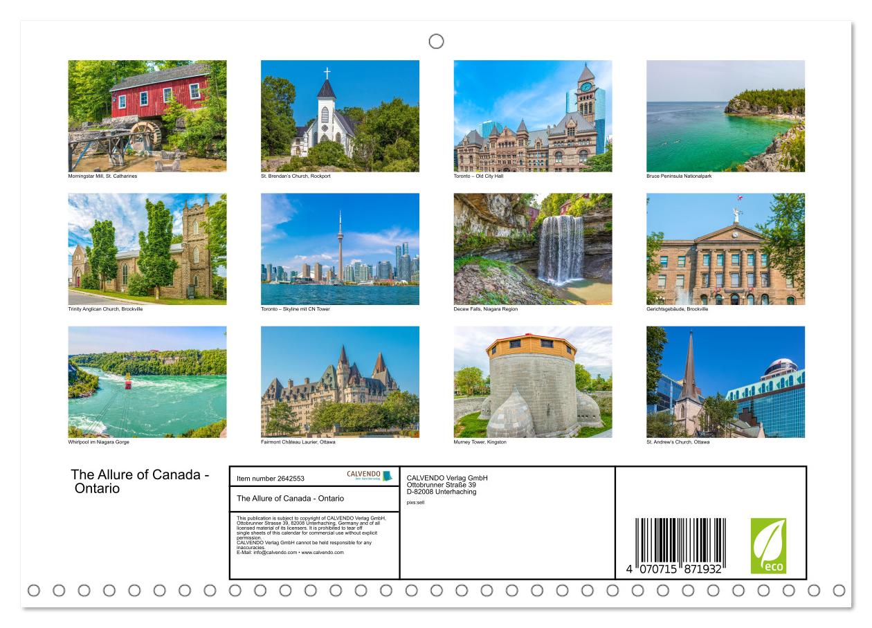Image resolution: width=872 pixels, height=628 pixels.
Task: Select the caption "Decew Falls, Niagara Region"
Action: pos(486,309)
